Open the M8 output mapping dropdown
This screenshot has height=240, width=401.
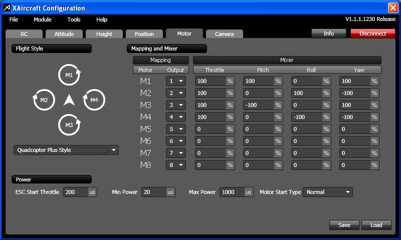tap(176, 165)
